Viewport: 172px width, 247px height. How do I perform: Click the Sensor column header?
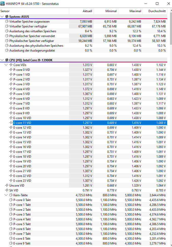34,11
